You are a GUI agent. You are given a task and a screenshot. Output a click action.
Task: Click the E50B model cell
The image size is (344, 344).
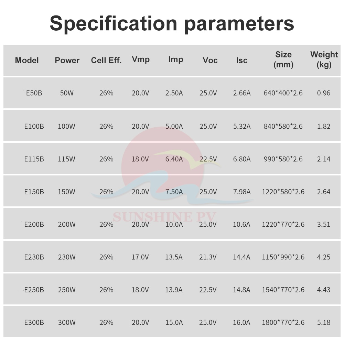[34, 93]
